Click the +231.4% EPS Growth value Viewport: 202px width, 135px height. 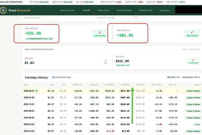coord(33,33)
